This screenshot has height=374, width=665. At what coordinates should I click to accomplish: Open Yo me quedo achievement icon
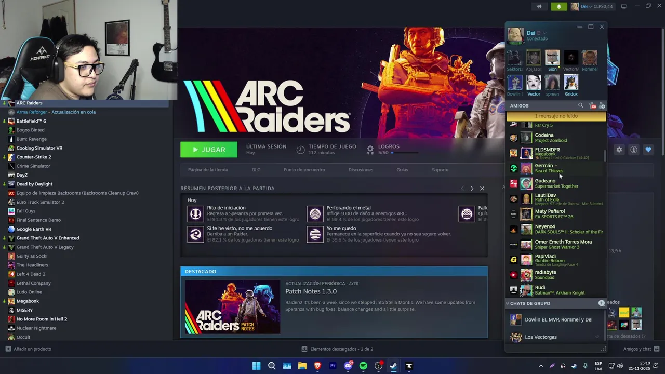(315, 234)
